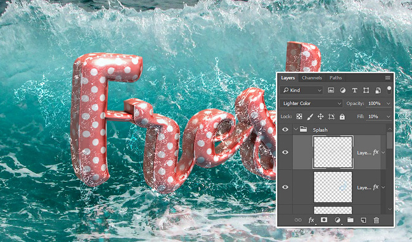Delete the selected layer
Viewport: 412px width, 242px height.
377,220
